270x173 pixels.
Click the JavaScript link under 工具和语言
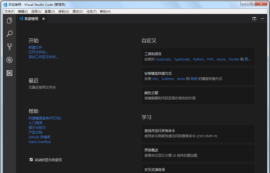163,59
